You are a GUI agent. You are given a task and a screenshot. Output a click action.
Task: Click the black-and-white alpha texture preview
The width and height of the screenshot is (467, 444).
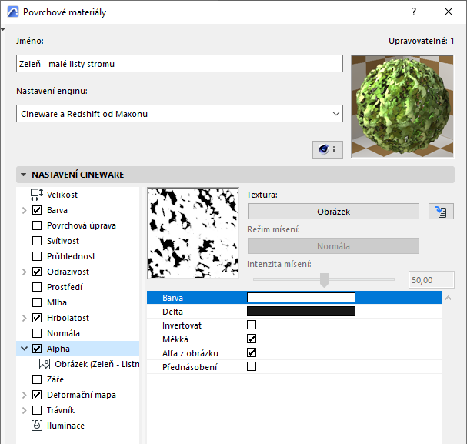click(193, 233)
